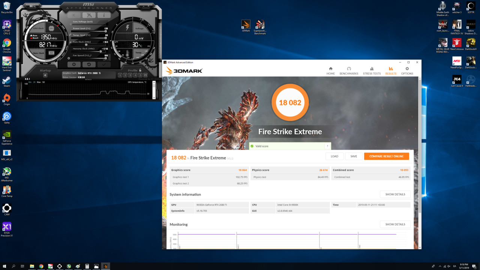
Task: Select GeForce Experience desktop icon
Action: [x=7, y=137]
